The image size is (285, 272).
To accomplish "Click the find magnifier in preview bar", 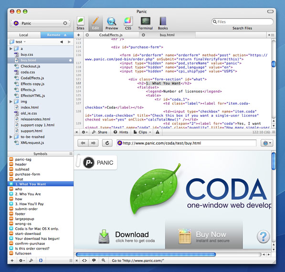I will 104,261.
